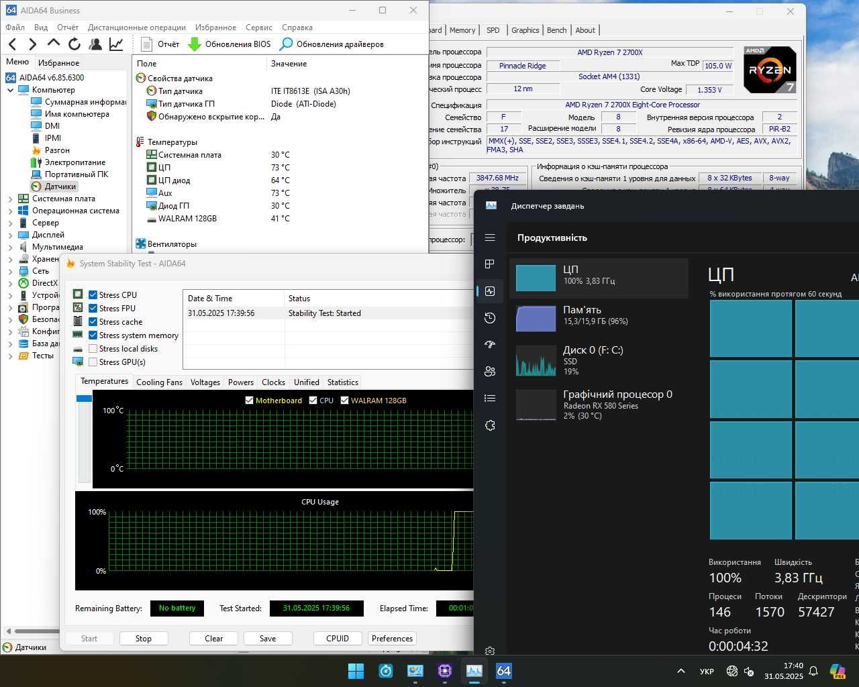Show hidden tray icons chevron
Image resolution: width=859 pixels, height=687 pixels.
pos(680,671)
